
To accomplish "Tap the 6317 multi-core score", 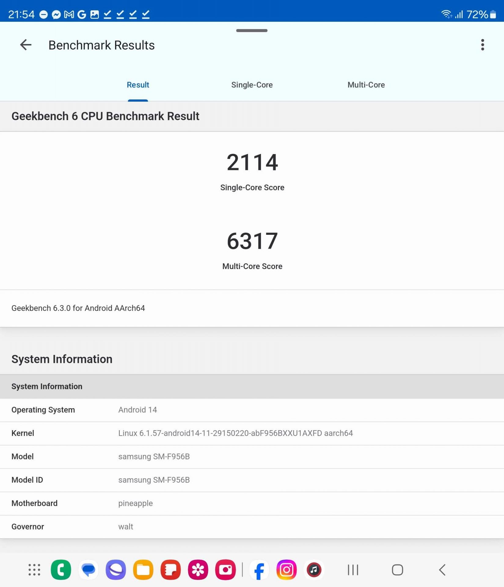I will click(x=252, y=241).
